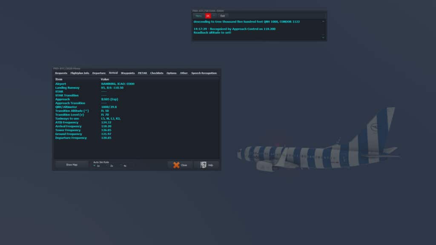
Task: Switch to the Requests tab
Action: click(61, 73)
